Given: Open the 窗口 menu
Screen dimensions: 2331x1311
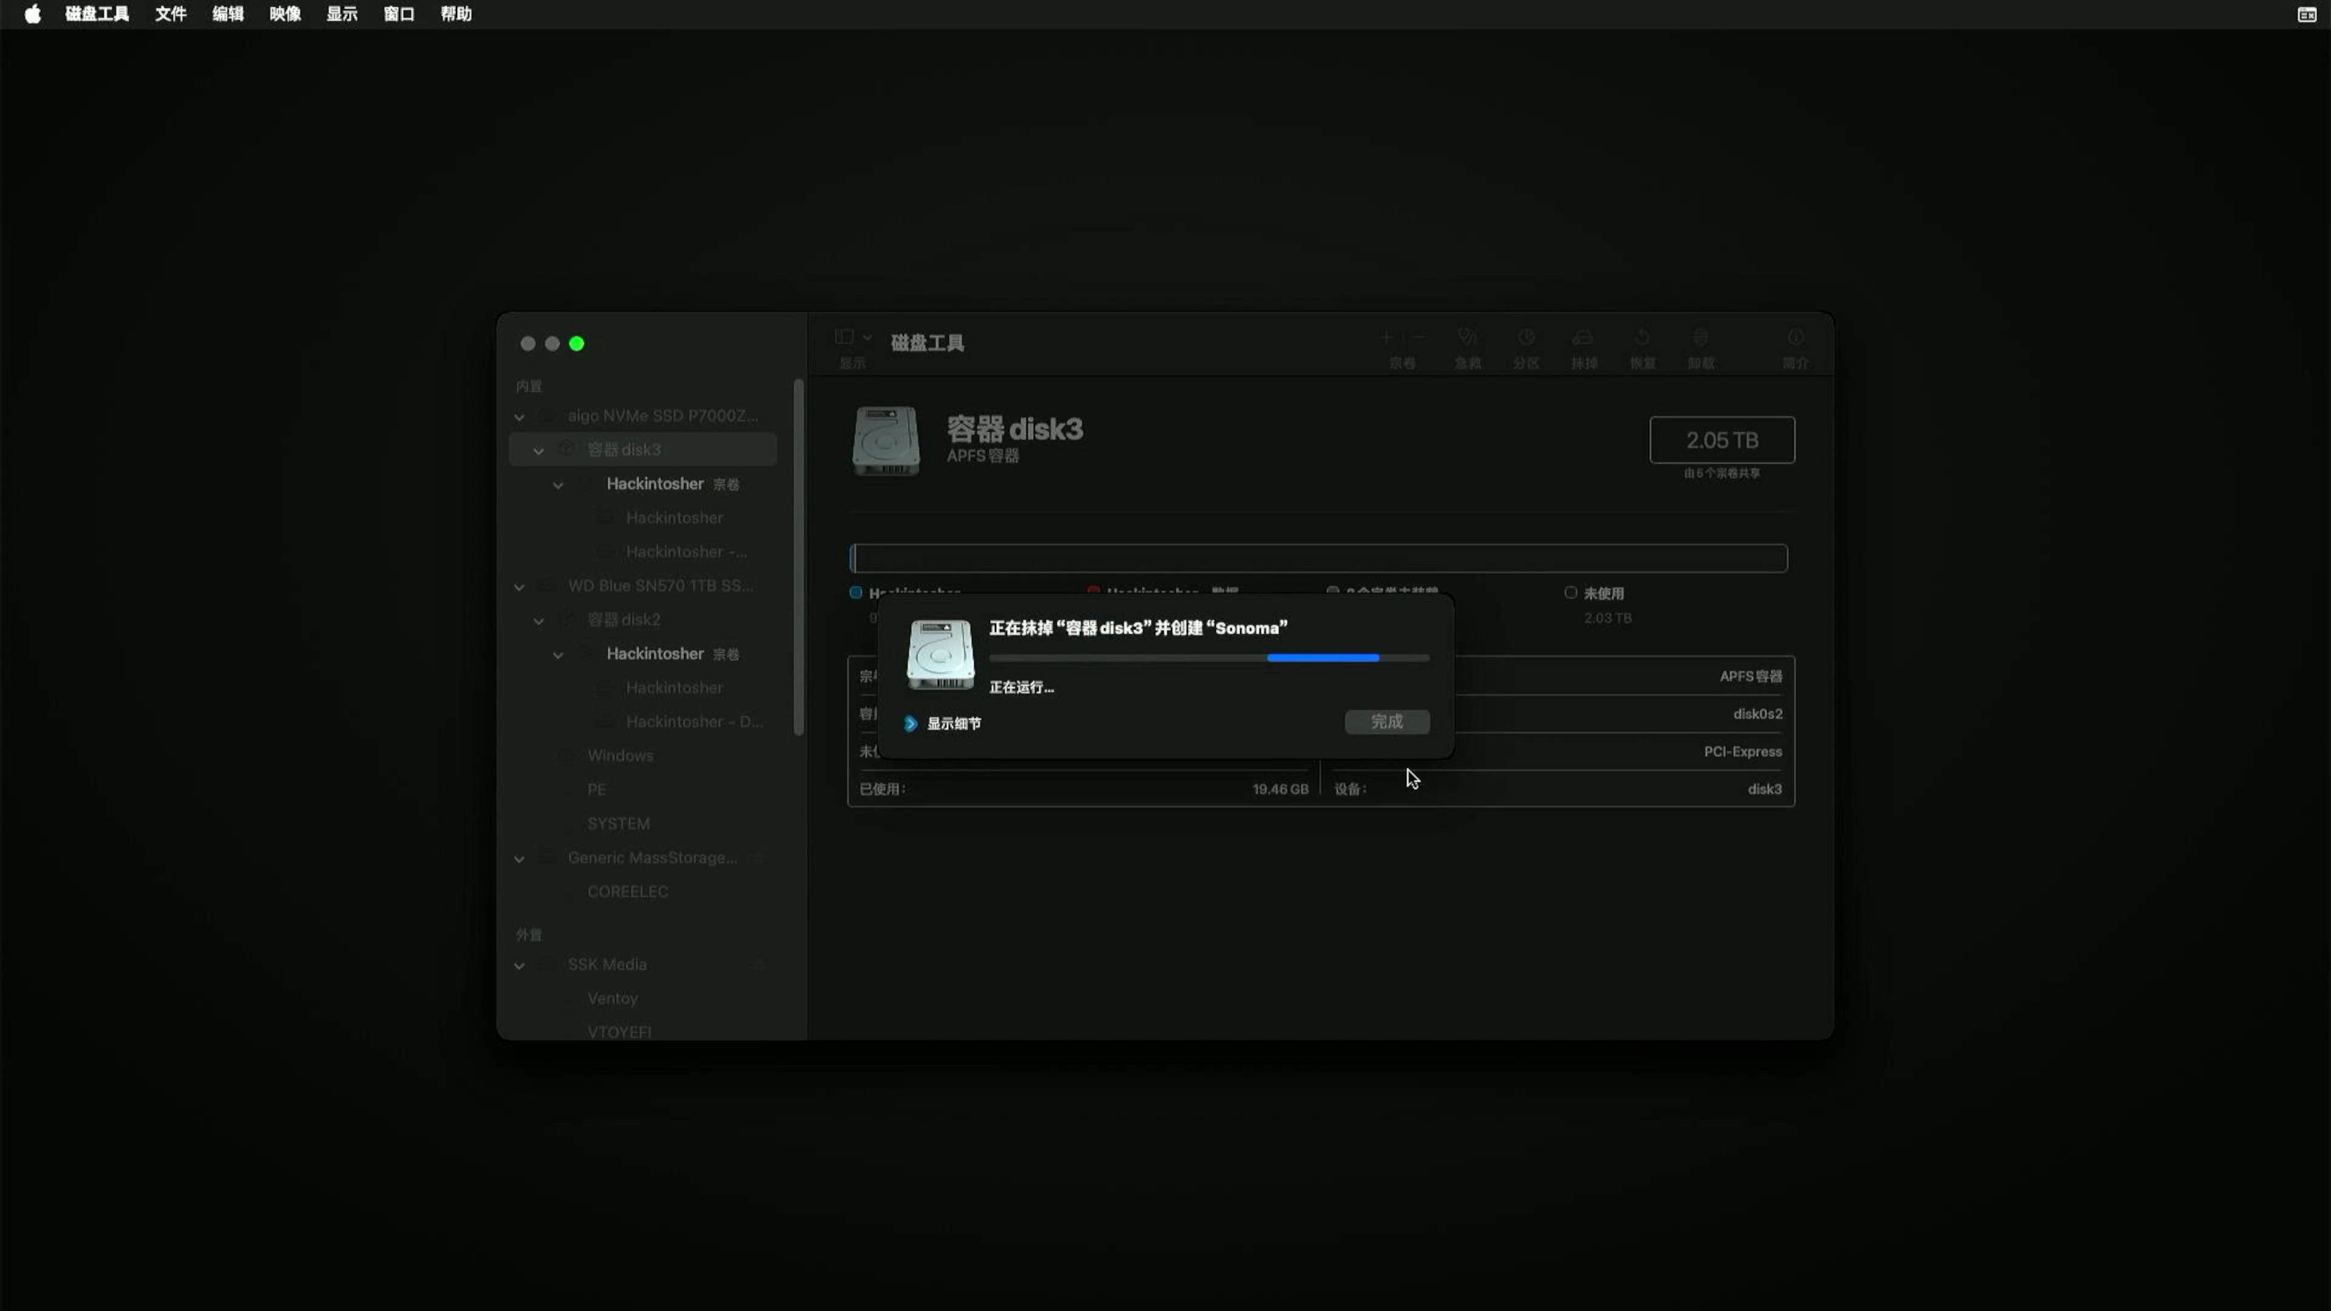Looking at the screenshot, I should point(399,13).
